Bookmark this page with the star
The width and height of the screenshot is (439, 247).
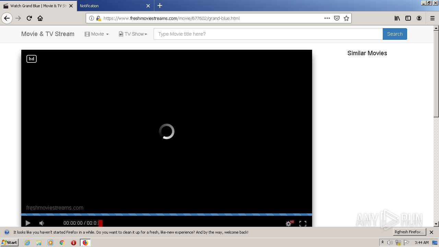(x=346, y=18)
